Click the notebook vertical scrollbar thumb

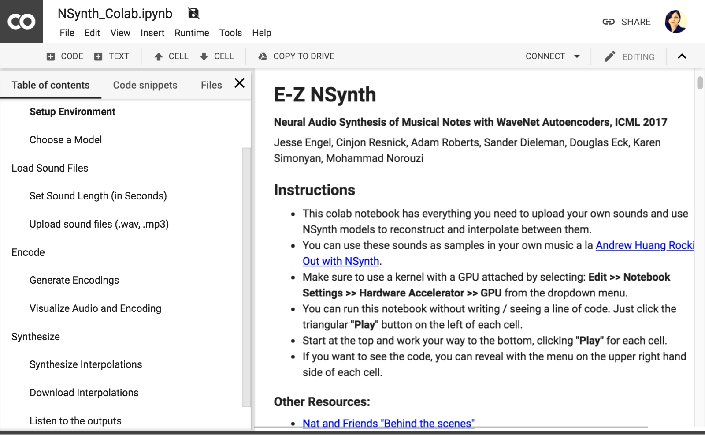click(x=700, y=82)
